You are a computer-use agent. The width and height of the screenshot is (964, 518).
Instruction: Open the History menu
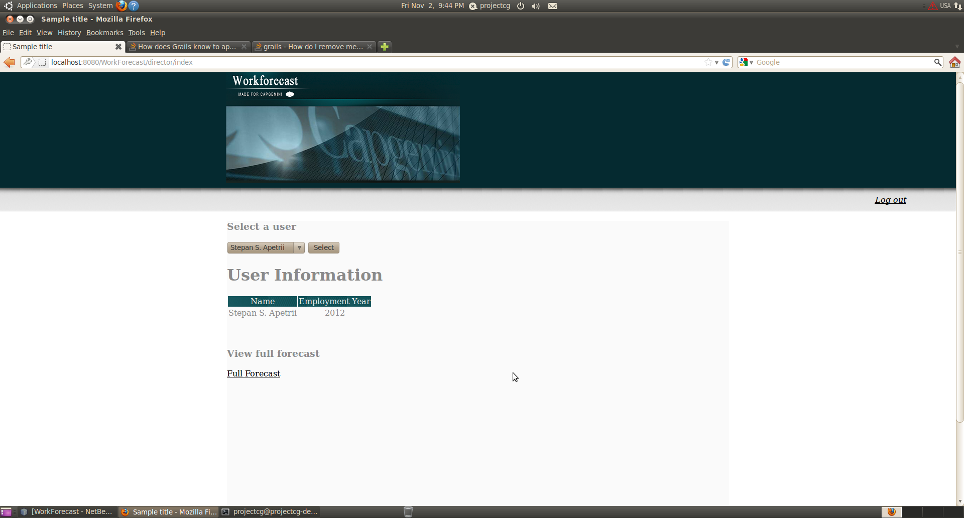(69, 33)
